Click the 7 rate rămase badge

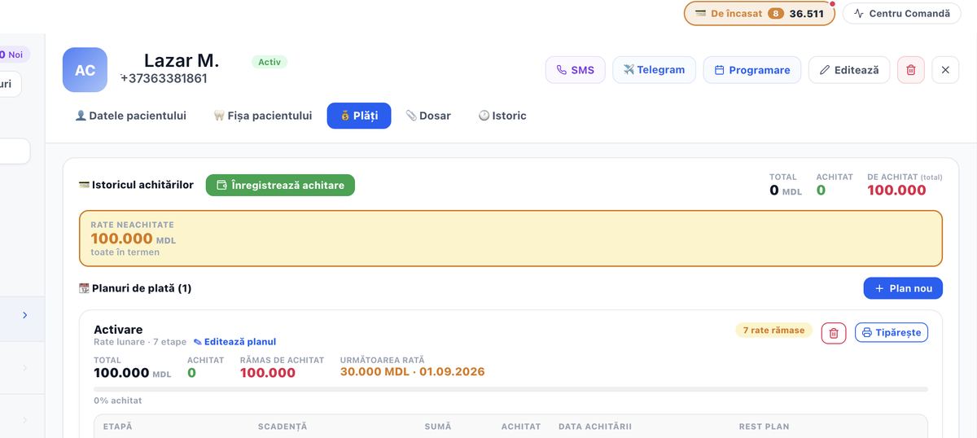pyautogui.click(x=773, y=331)
